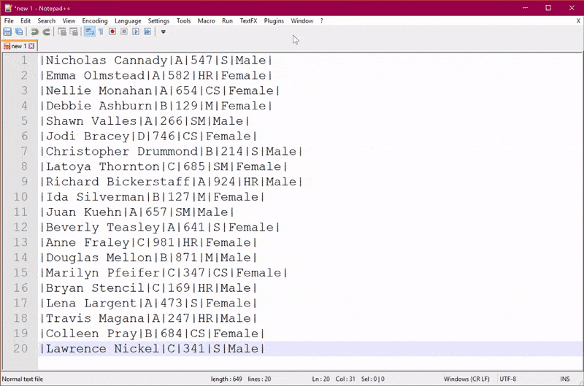Expand the toolbar overflow chevron
584x386 pixels.
point(164,32)
